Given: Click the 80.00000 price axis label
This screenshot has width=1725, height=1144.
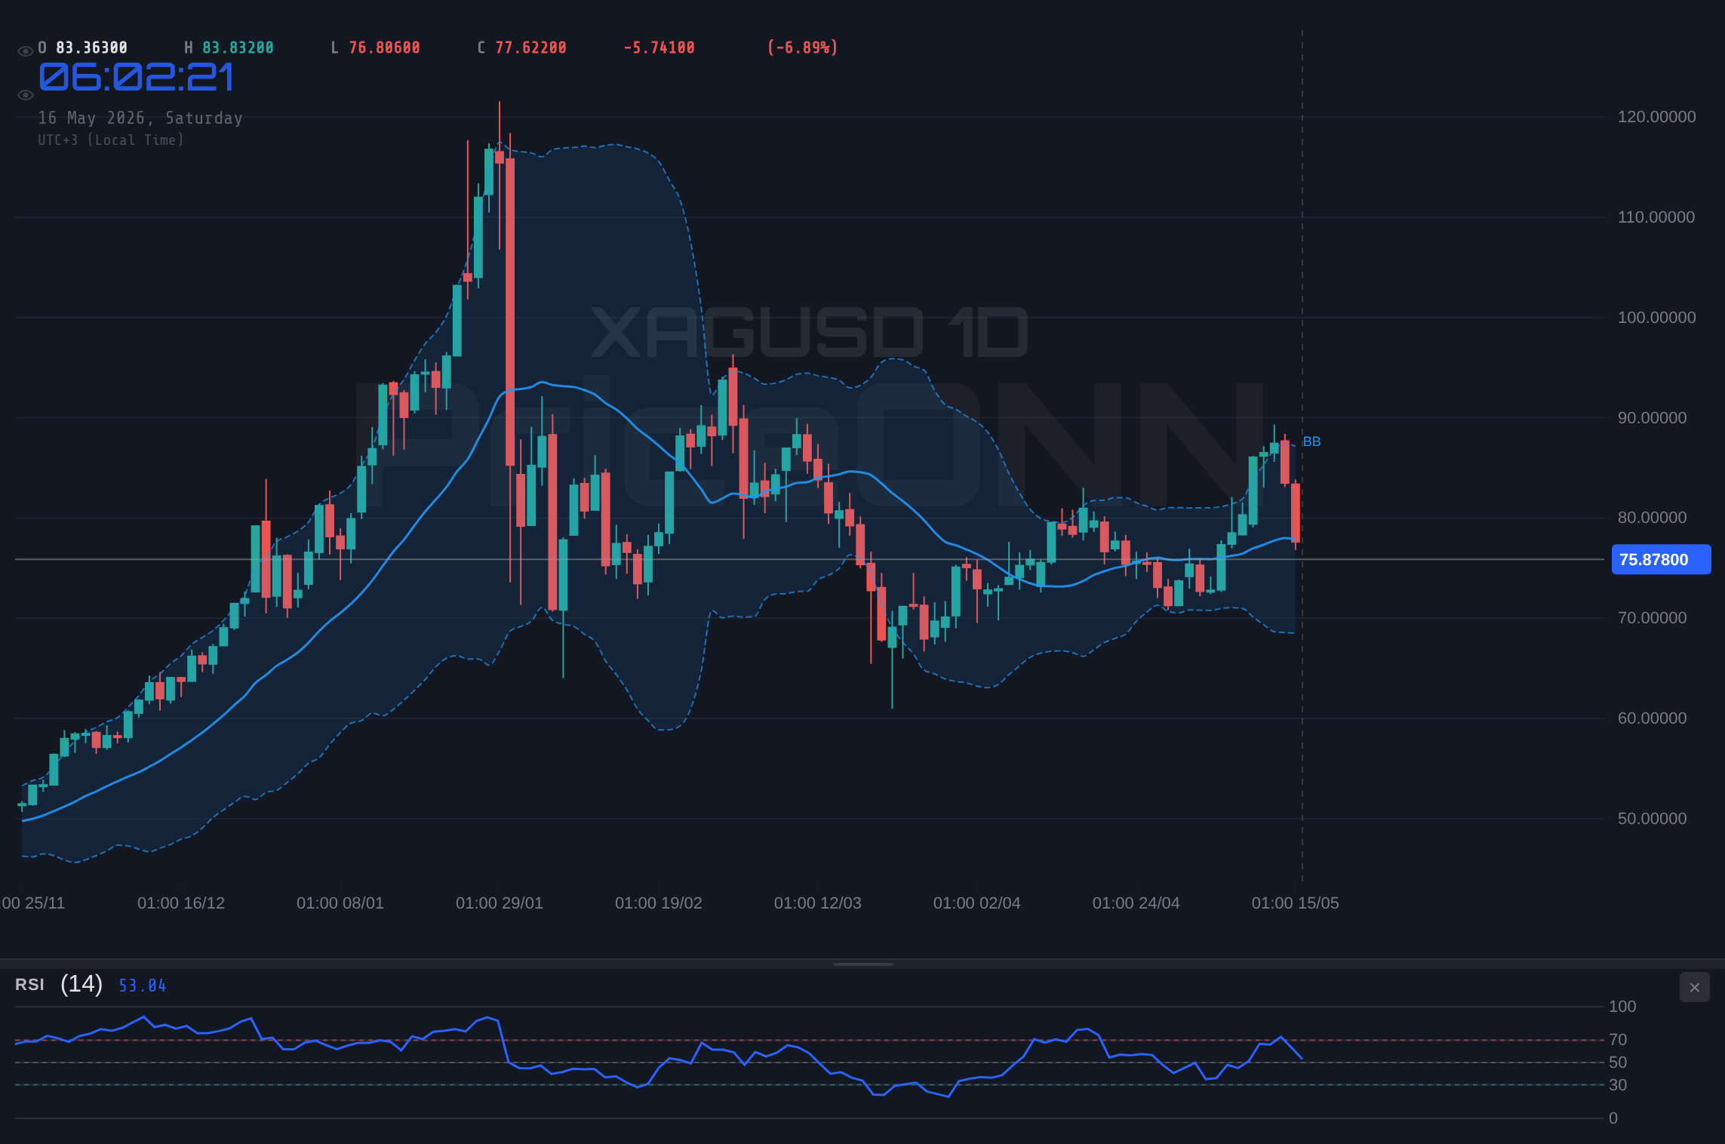Looking at the screenshot, I should (x=1652, y=518).
